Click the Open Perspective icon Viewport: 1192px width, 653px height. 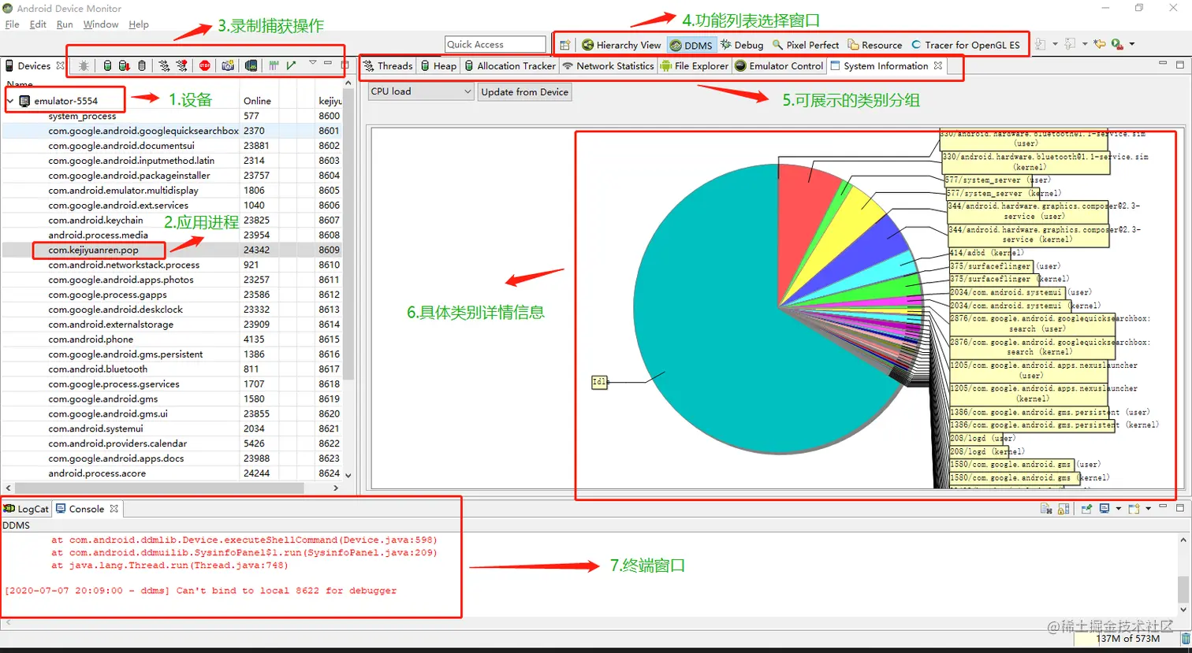click(x=565, y=45)
